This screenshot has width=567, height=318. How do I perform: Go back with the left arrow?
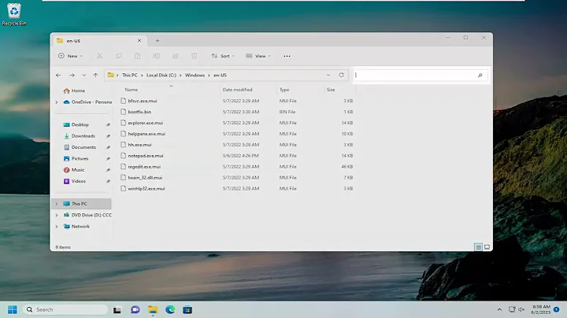[58, 75]
